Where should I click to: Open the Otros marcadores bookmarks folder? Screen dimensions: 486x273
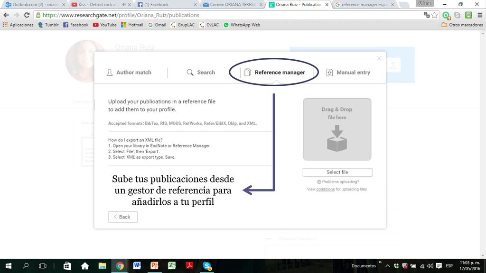pyautogui.click(x=462, y=25)
